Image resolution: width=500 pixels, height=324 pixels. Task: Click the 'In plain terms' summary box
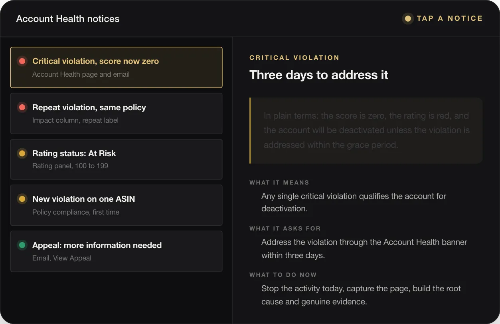(x=366, y=131)
